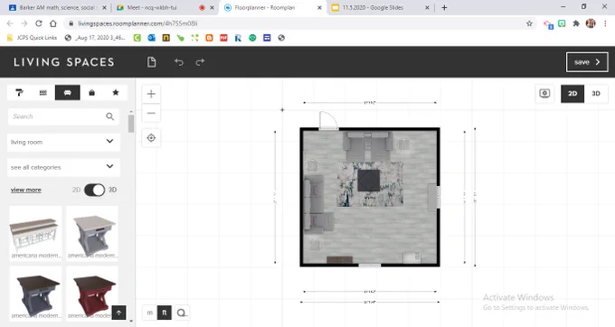Screen dimensions: 615x327
Task: Set units to meters
Action: coord(149,313)
